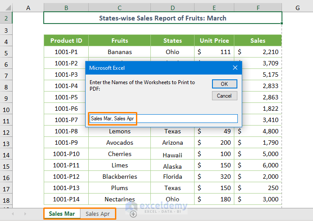313x221 pixels.
Task: Click Cancel in the dialog
Action: pos(225,96)
